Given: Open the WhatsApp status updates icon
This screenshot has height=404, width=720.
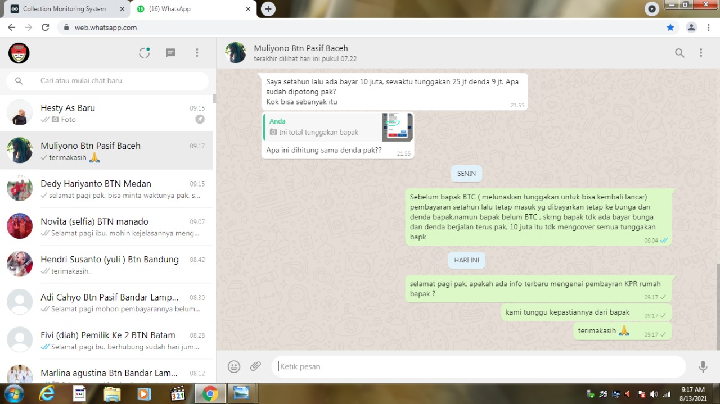Looking at the screenshot, I should point(145,53).
